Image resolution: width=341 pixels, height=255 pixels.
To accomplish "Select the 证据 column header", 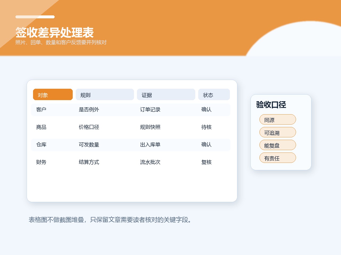I will 166,95.
